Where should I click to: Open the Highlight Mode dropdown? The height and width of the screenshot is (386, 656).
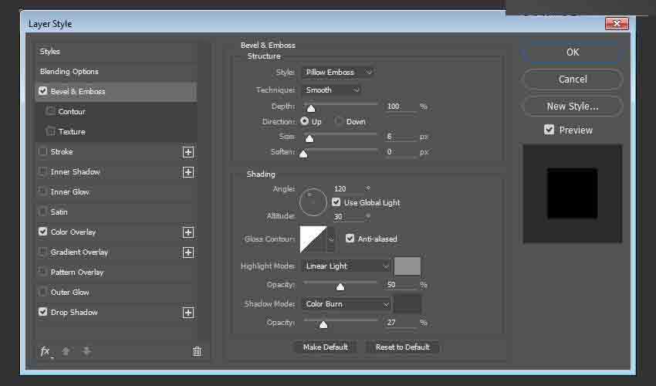[x=347, y=266]
